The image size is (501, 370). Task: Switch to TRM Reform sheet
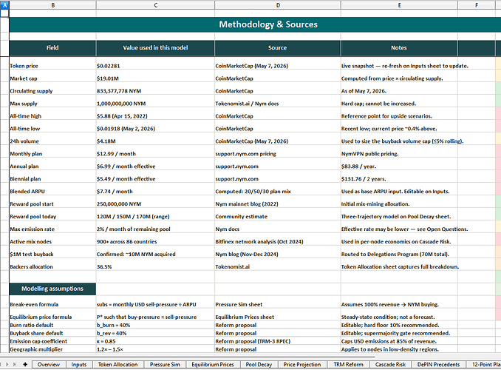[x=348, y=364]
